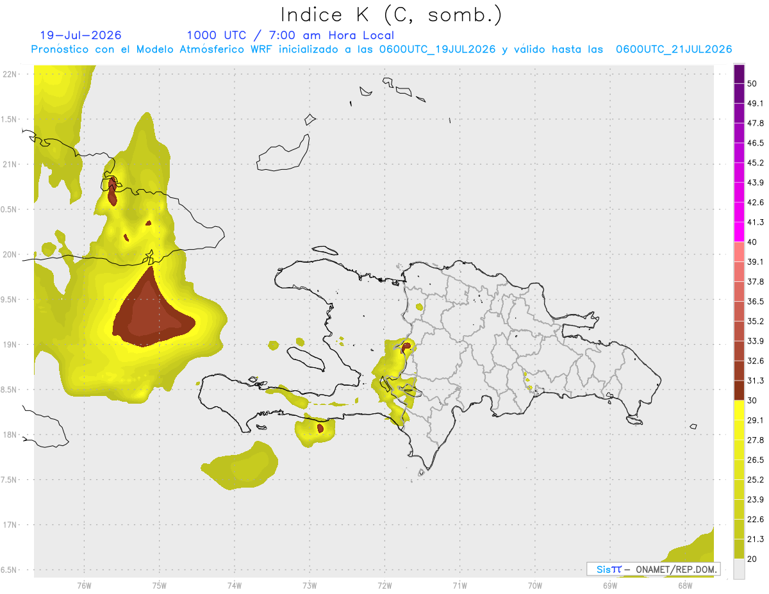Click "0600UTC_21JUL2026" valid-until time text
The image size is (769, 594).
(x=674, y=49)
